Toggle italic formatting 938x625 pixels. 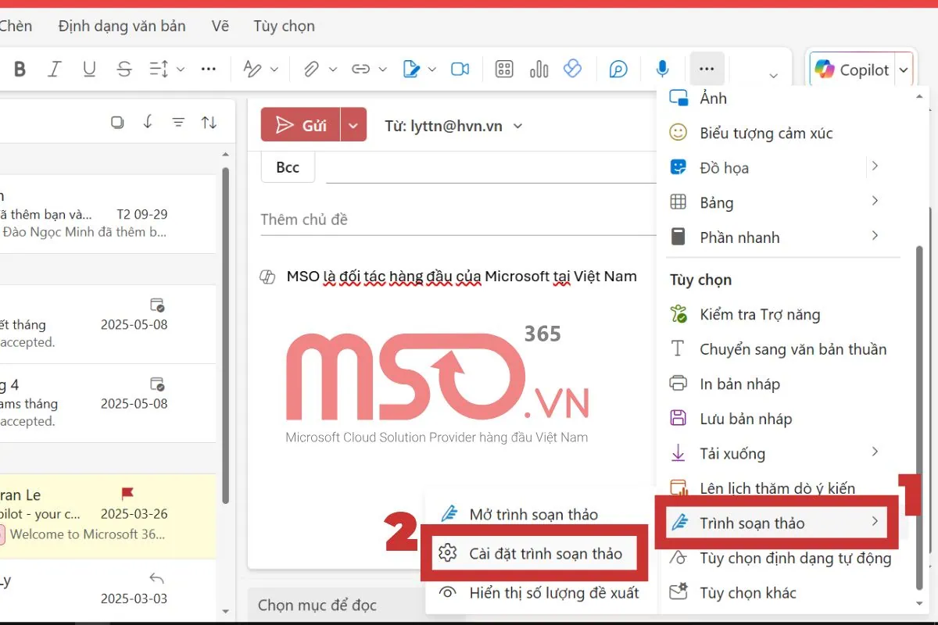point(54,69)
